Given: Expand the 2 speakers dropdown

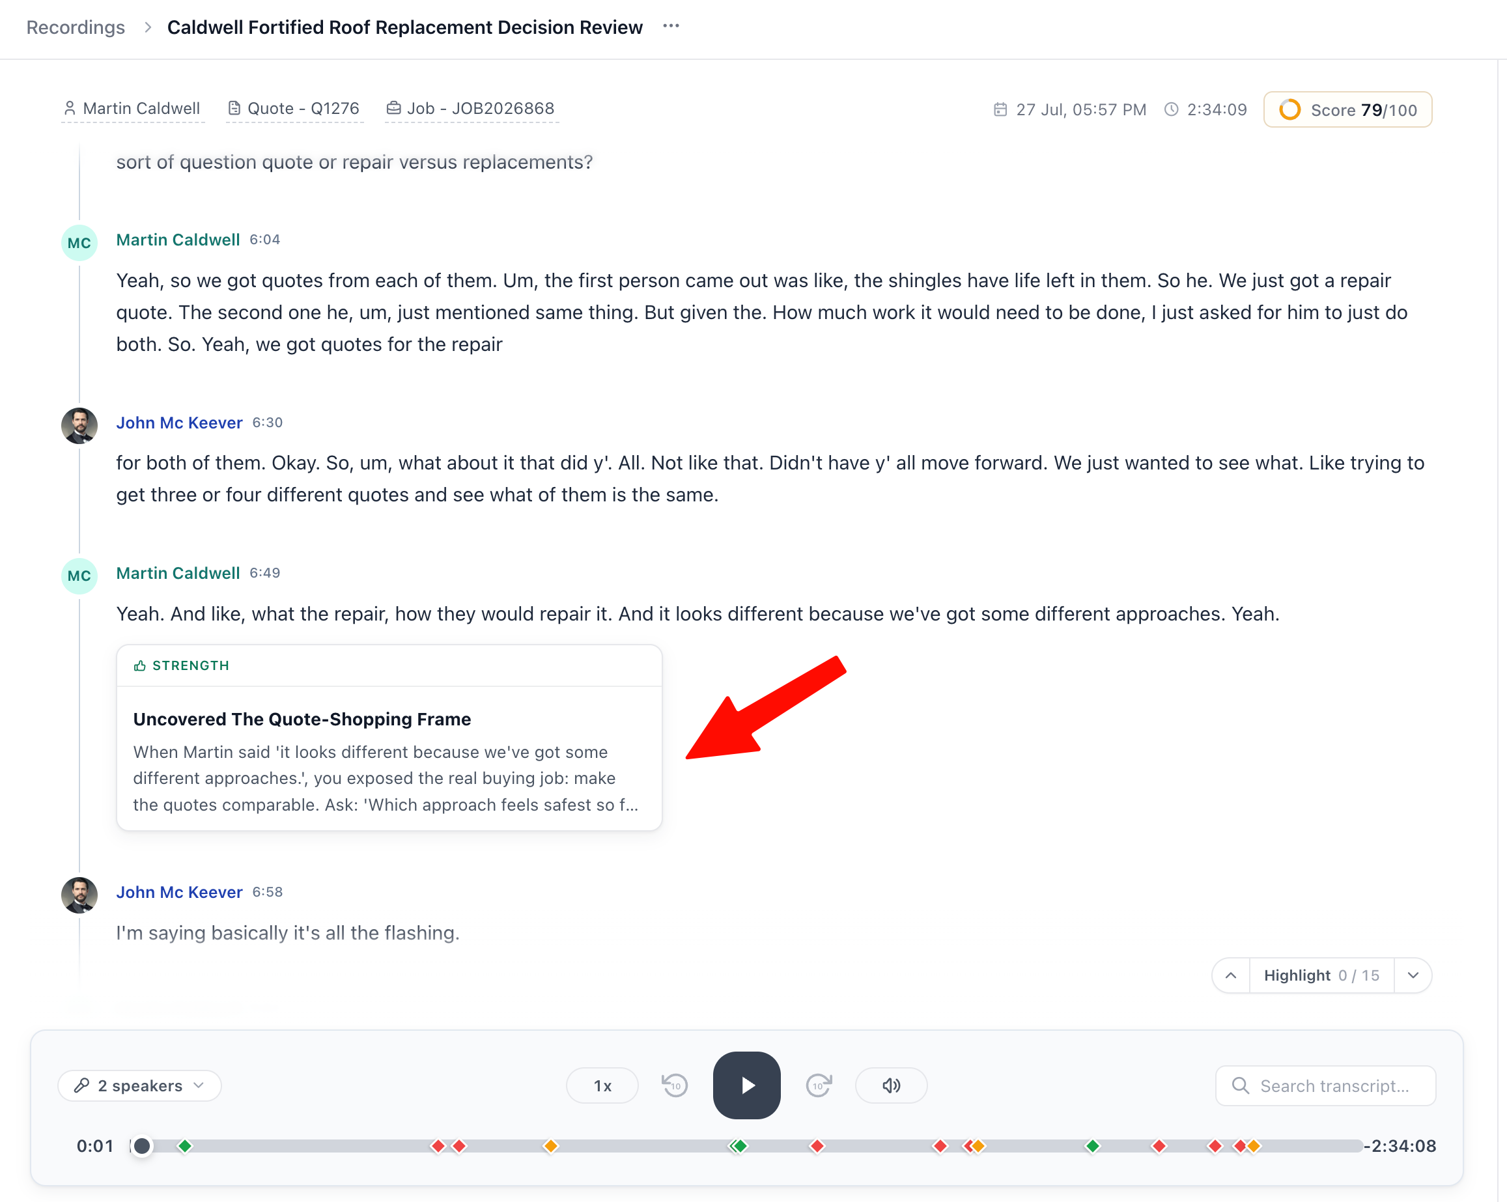Looking at the screenshot, I should 140,1085.
